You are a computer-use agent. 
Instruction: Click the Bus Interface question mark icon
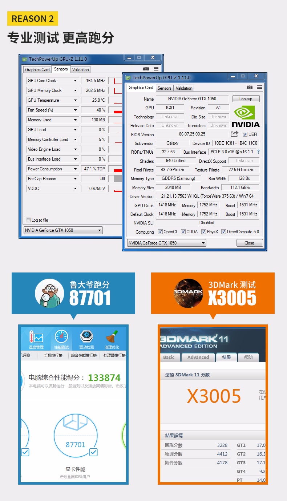pyautogui.click(x=258, y=152)
